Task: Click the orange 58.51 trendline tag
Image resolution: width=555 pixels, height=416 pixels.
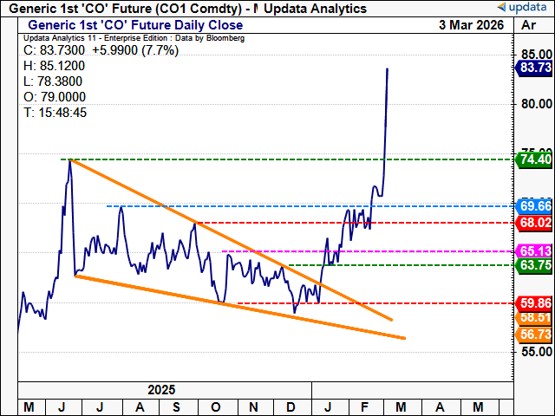Action: pyautogui.click(x=534, y=318)
